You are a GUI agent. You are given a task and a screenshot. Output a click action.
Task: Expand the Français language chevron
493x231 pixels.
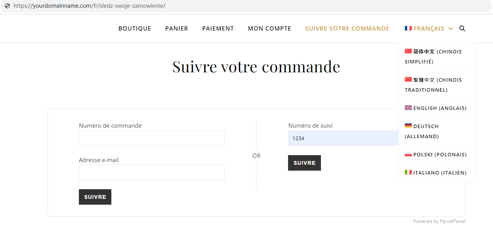coord(450,29)
